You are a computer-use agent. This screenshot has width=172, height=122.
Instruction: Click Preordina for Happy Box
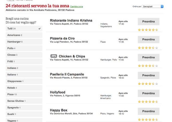pos(149,111)
